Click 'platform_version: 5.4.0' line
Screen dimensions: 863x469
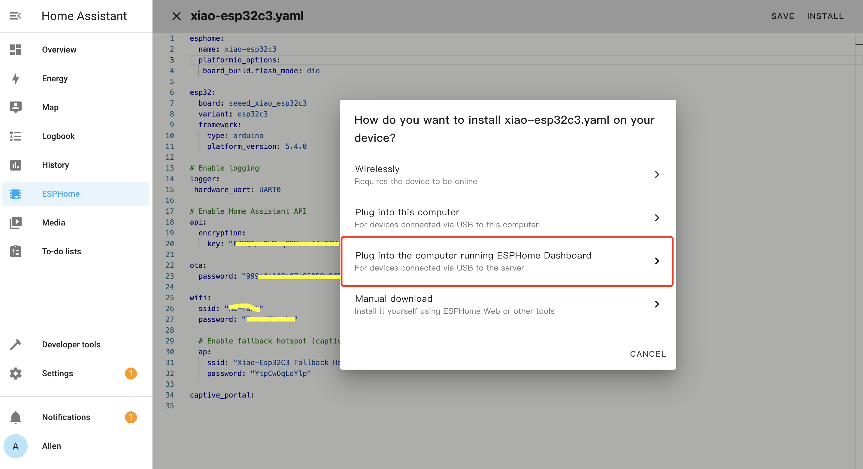(257, 147)
